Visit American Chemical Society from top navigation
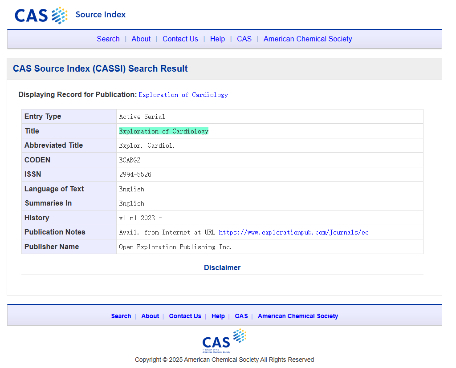Screen dimensions: 456x368 pyautogui.click(x=307, y=39)
